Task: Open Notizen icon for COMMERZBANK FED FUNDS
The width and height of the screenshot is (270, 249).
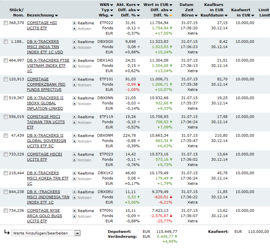Action: 74,85
